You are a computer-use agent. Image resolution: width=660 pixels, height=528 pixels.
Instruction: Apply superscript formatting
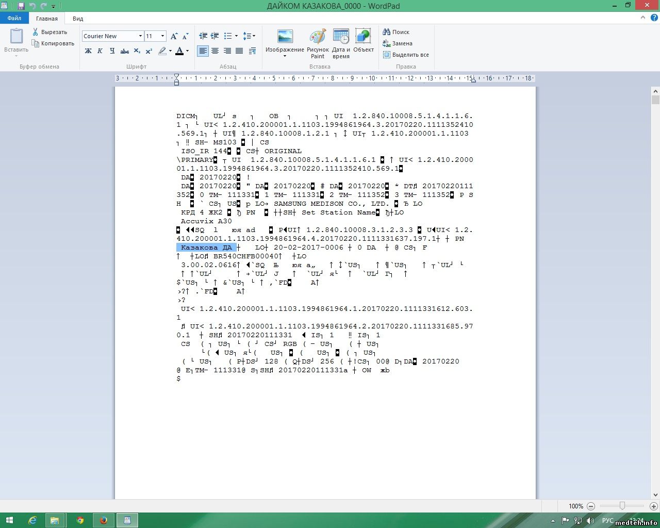pyautogui.click(x=149, y=51)
